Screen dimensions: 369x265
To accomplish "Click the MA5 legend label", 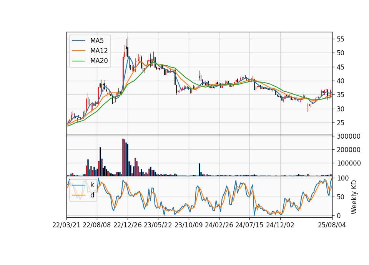I will click(97, 41).
